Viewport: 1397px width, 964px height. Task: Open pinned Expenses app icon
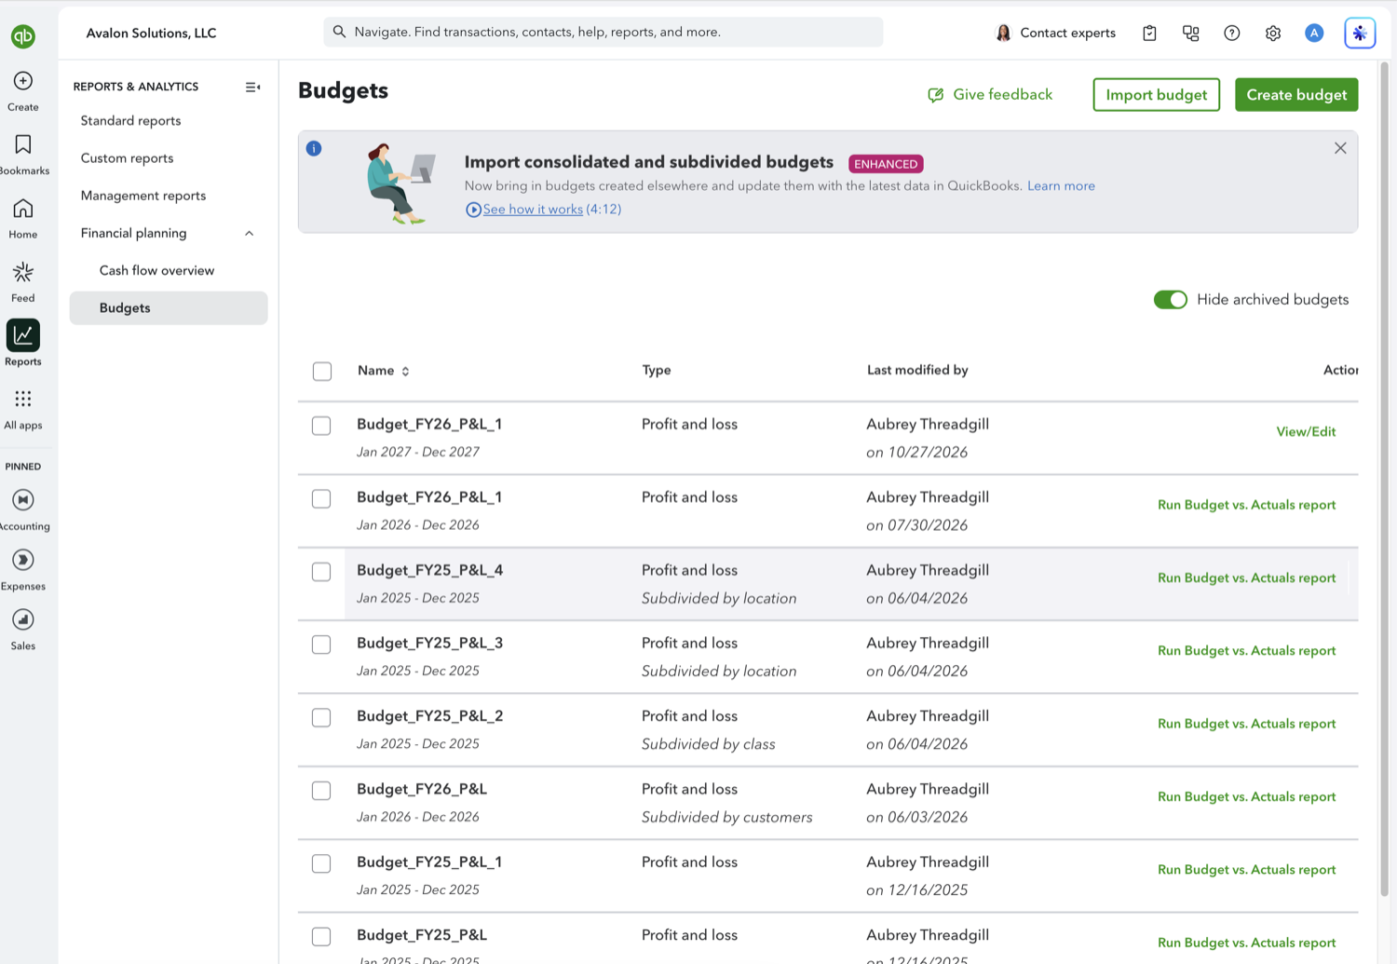(23, 560)
